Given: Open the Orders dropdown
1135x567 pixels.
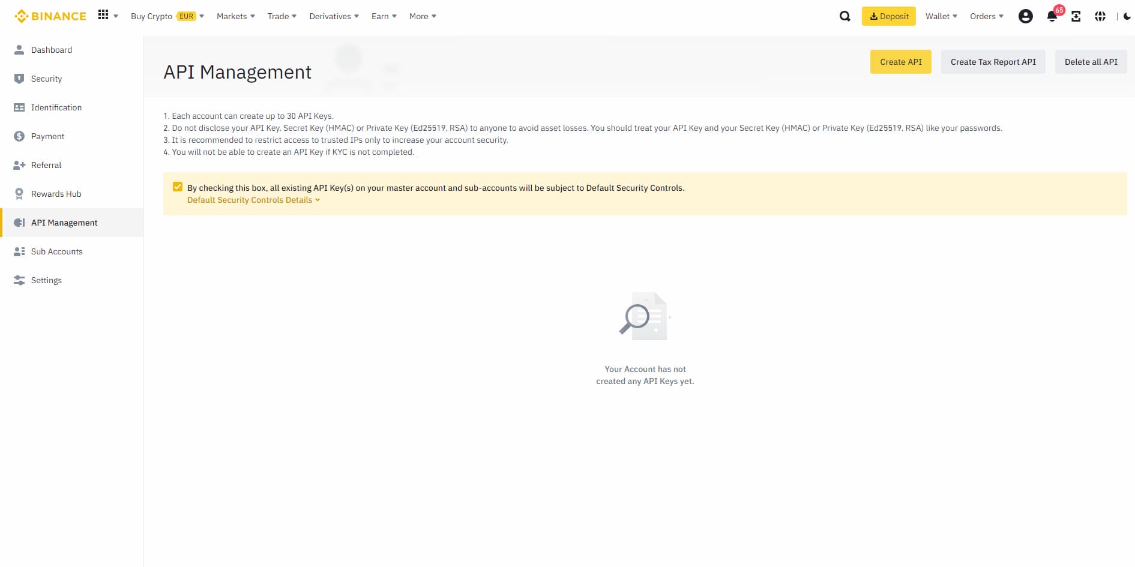Looking at the screenshot, I should 987,16.
